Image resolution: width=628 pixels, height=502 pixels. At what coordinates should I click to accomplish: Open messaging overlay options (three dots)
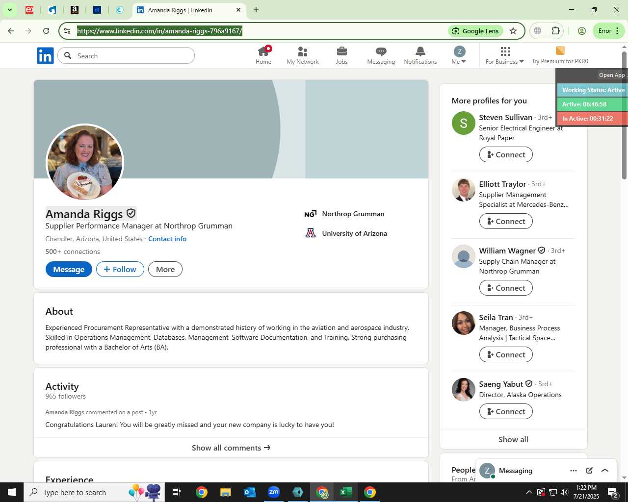(x=574, y=471)
